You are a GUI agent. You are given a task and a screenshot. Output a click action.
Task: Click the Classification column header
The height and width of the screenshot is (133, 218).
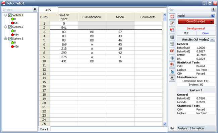(x=92, y=17)
